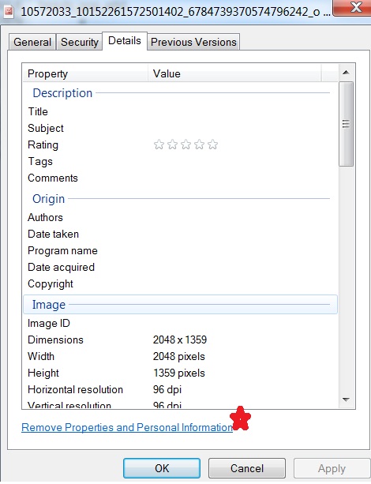Set rating to two stars
Screen dimensions: 371x484
pos(172,144)
